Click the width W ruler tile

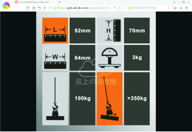point(55,58)
